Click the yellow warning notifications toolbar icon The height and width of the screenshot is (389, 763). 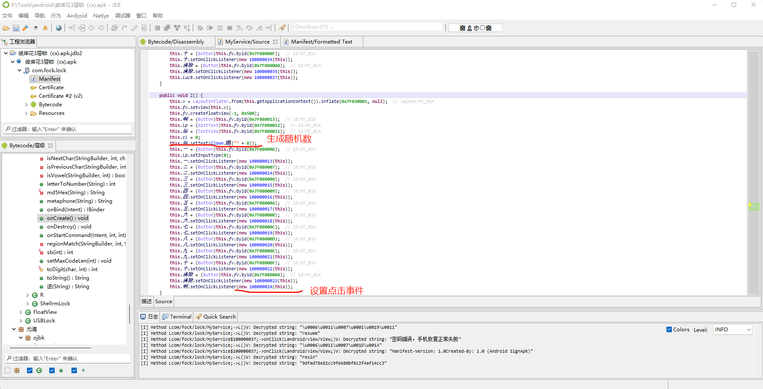[x=45, y=28]
